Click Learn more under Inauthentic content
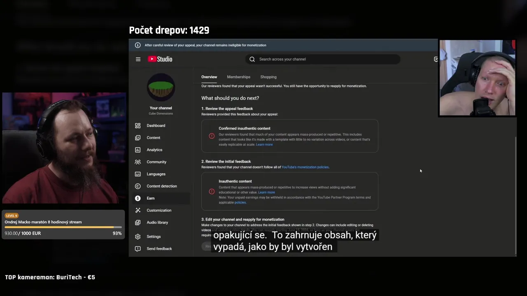This screenshot has height=296, width=527. tap(266, 192)
